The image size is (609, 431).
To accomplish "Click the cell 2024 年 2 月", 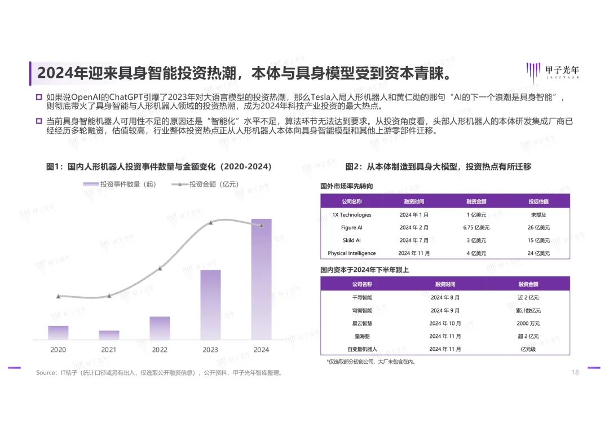I will click(414, 228).
